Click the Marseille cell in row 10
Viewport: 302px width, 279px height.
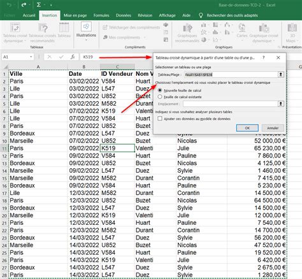point(38,141)
